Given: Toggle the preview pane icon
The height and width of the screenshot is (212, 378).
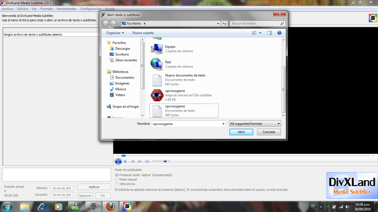Looking at the screenshot, I should (269, 33).
